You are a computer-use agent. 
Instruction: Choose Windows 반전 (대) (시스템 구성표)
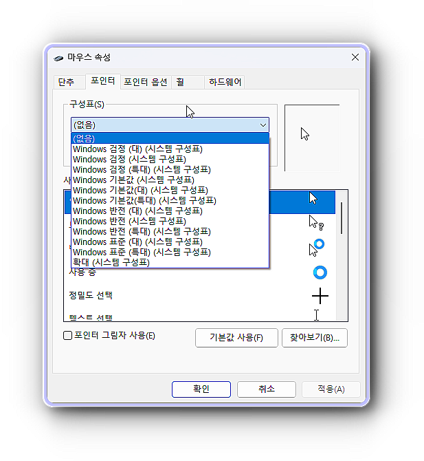[x=170, y=211]
